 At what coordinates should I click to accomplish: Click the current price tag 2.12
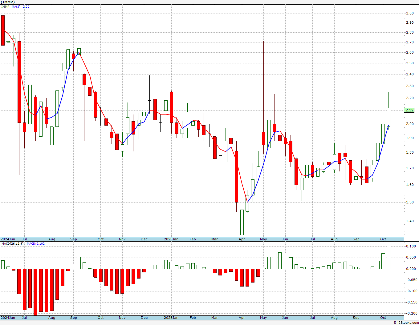coord(410,110)
